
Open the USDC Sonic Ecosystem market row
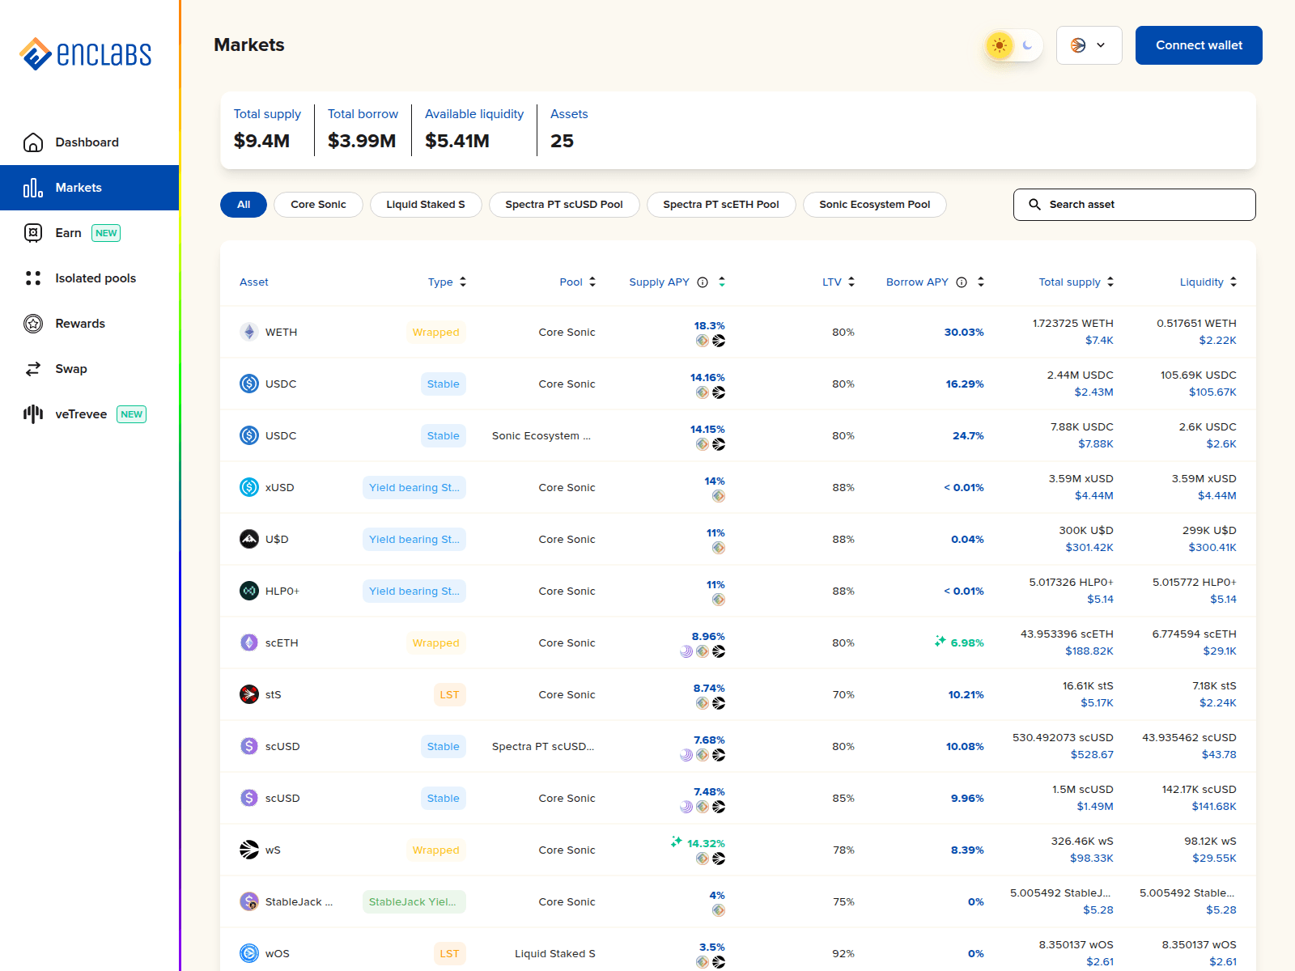(738, 435)
